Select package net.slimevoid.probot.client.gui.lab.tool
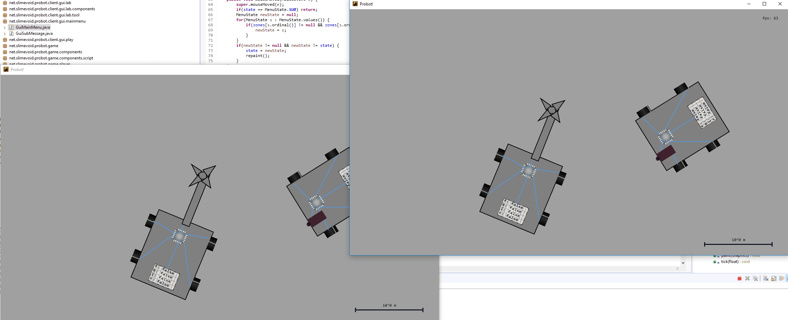The image size is (788, 320). tap(44, 15)
